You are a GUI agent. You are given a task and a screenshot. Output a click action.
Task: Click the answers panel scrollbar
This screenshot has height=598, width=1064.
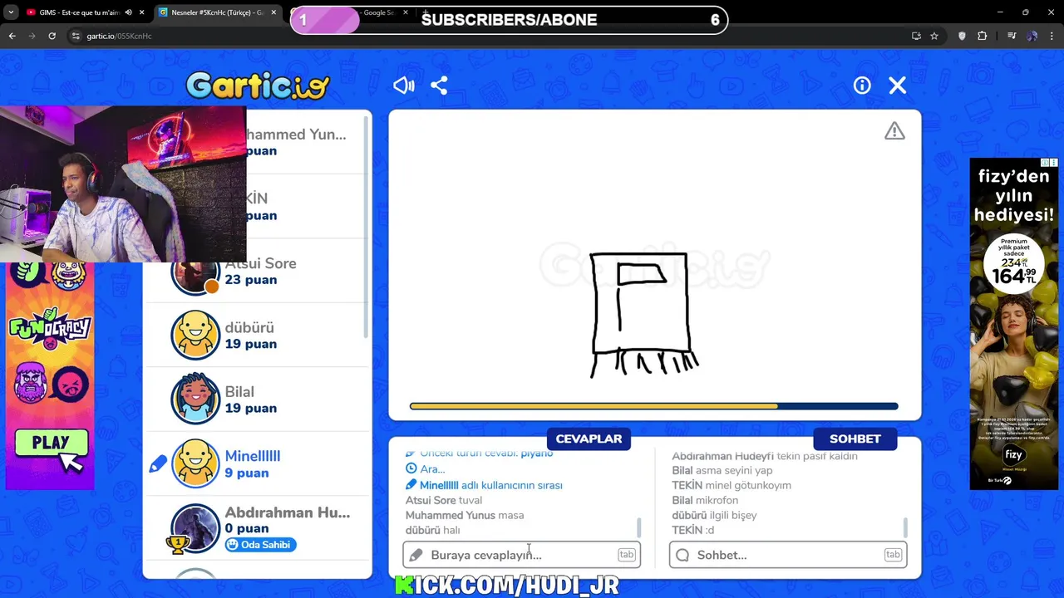[x=638, y=527]
